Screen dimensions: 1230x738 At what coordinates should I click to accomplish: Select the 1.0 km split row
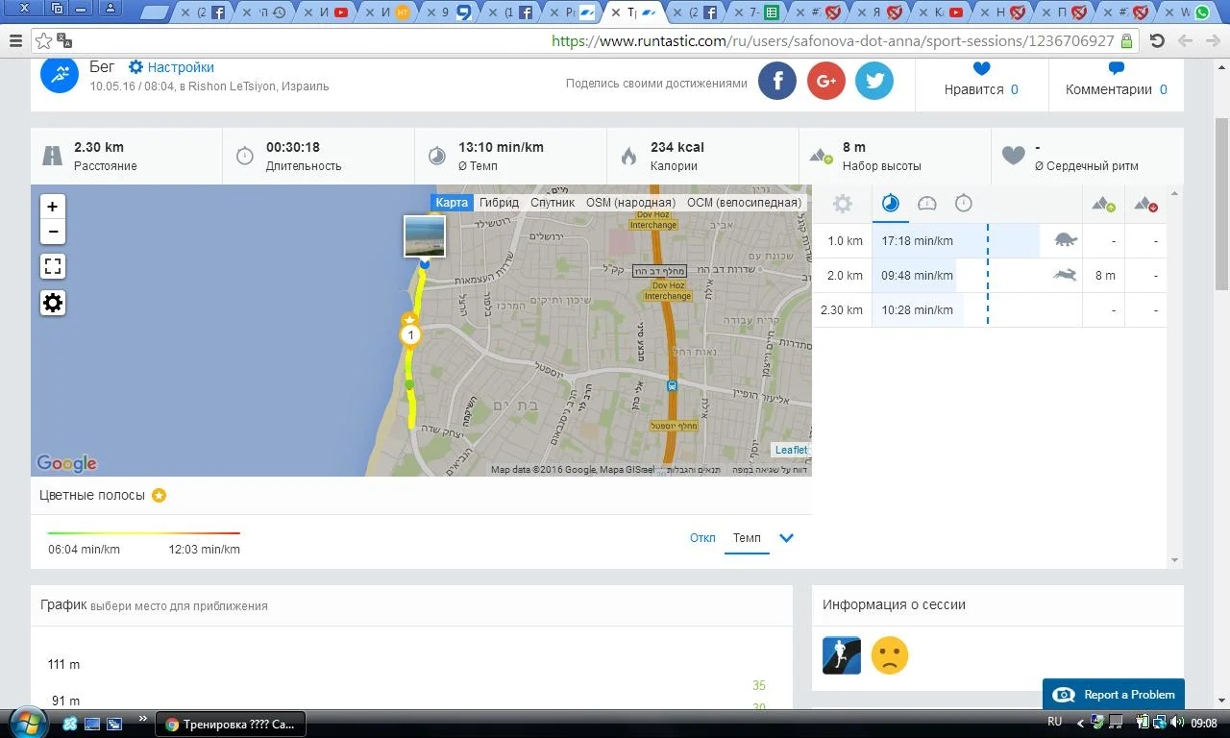click(x=990, y=240)
